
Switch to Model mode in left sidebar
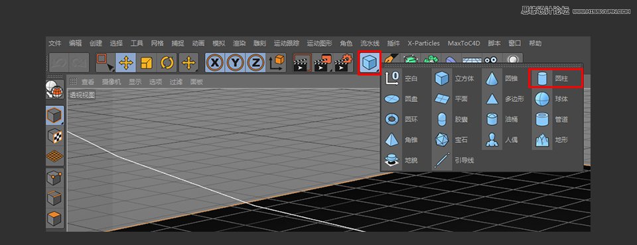click(x=54, y=116)
